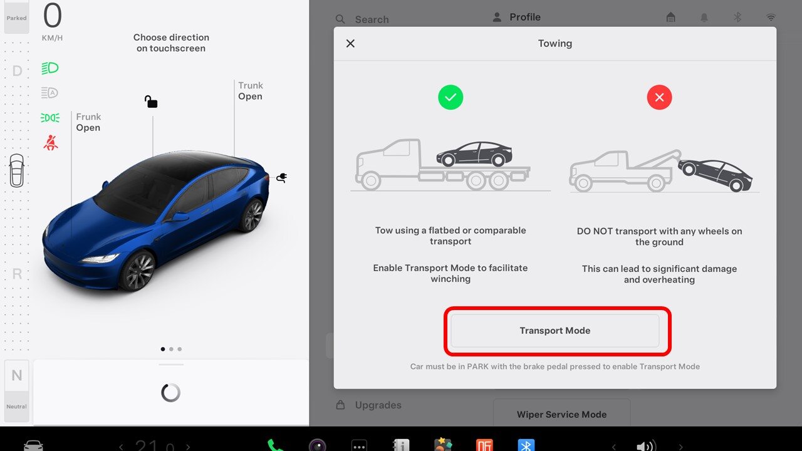The height and width of the screenshot is (451, 802).
Task: Tap the speaker volume icon
Action: 645,446
